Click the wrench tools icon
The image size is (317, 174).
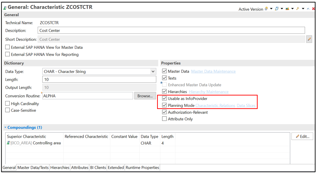(298, 9)
